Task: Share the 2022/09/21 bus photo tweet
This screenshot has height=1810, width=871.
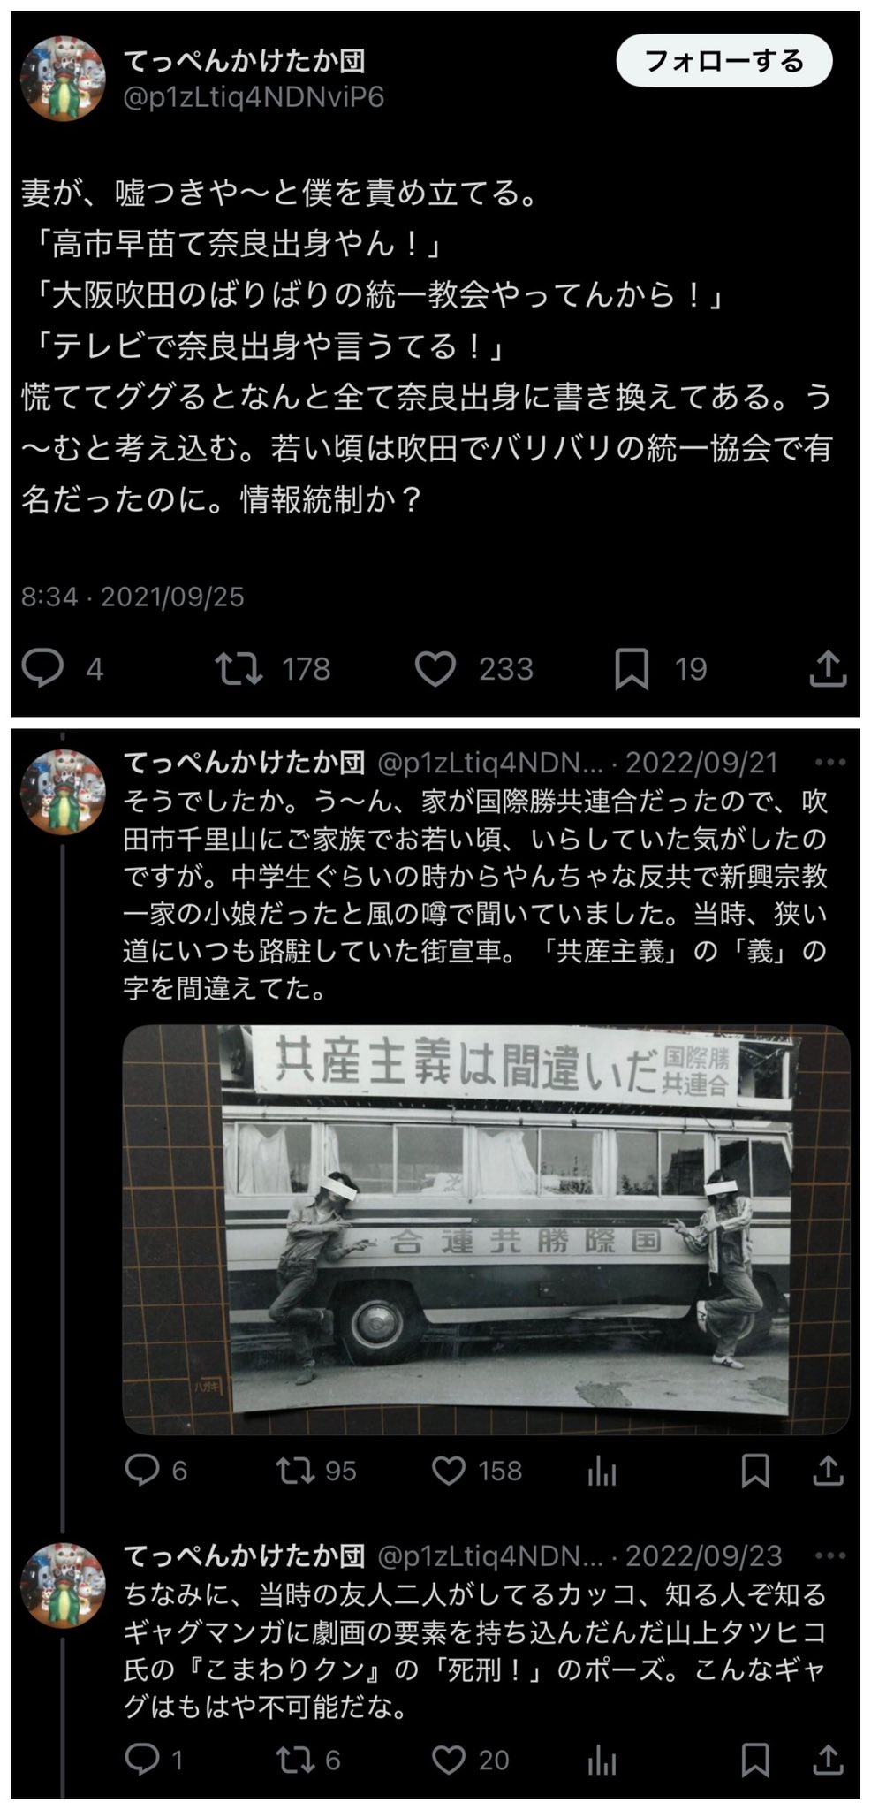Action: [828, 1471]
